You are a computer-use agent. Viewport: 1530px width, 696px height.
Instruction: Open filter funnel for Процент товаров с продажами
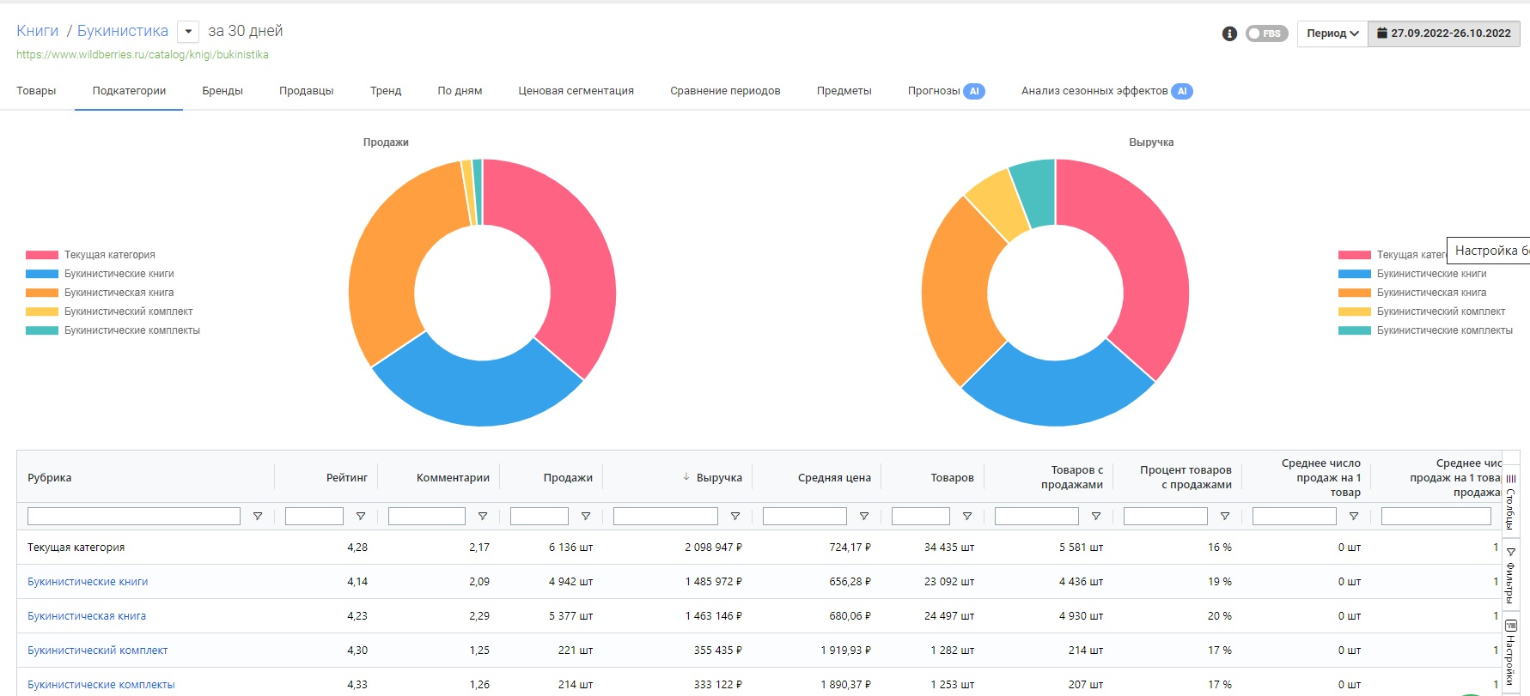[x=1224, y=517]
